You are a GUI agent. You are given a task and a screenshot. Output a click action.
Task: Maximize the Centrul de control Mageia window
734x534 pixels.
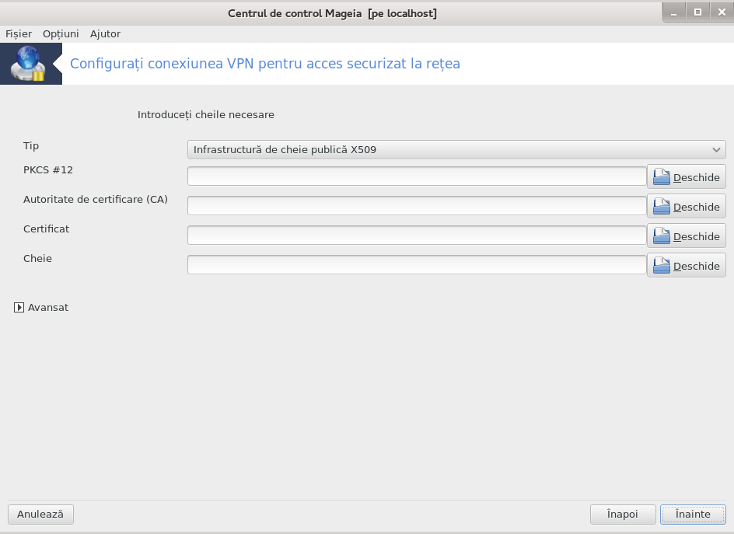(697, 12)
